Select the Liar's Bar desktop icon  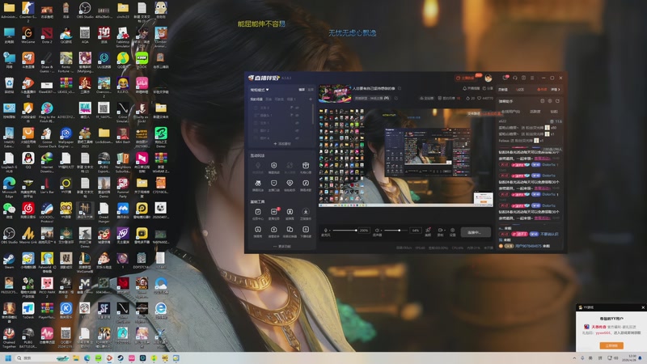point(47,185)
